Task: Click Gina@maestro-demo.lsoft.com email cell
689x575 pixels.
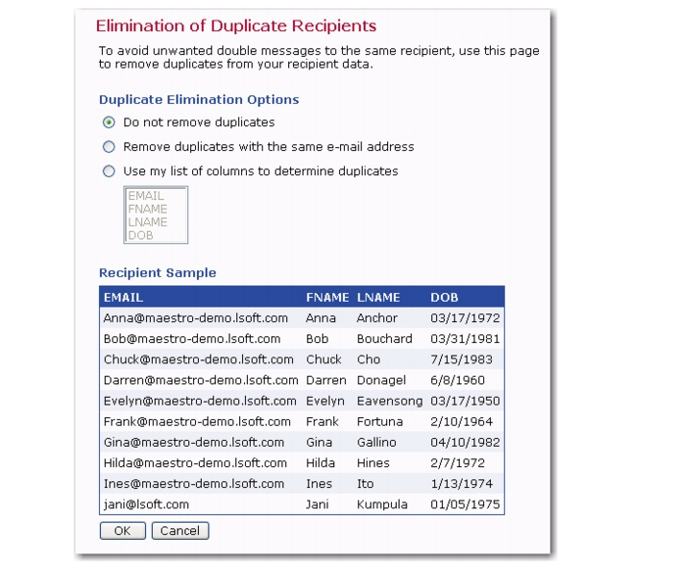Action: pyautogui.click(x=194, y=442)
